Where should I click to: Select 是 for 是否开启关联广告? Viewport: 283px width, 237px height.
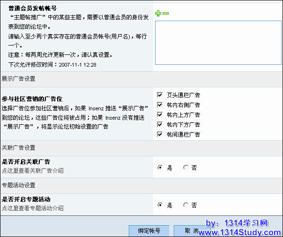click(x=160, y=167)
